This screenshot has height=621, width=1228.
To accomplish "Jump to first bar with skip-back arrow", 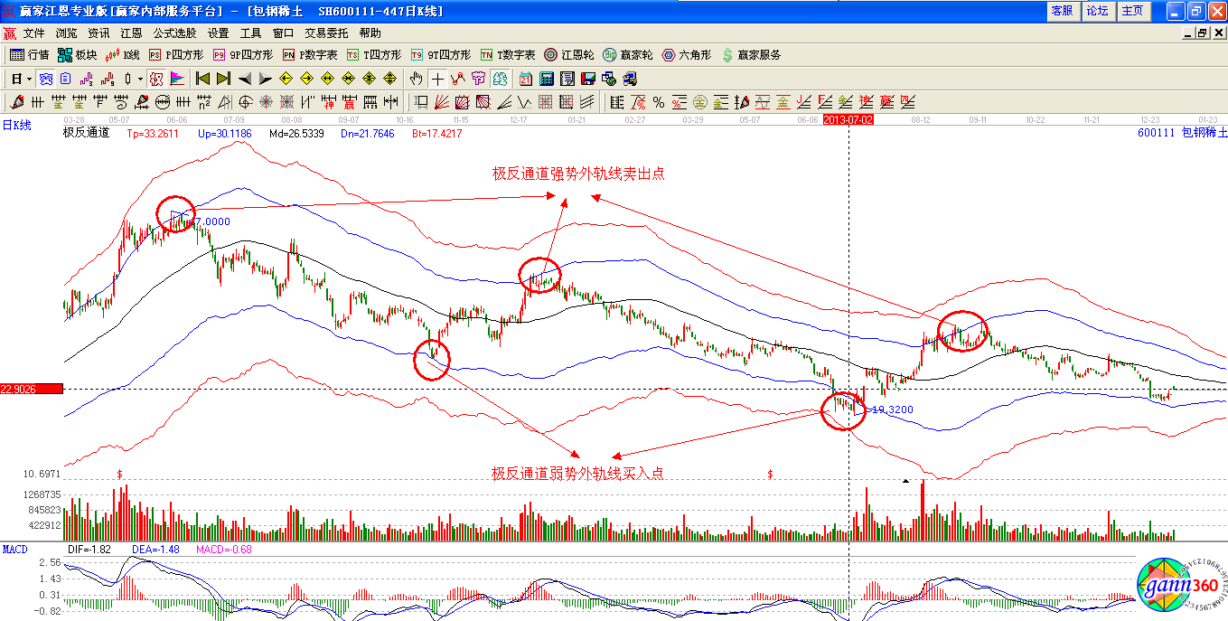I will coord(203,79).
